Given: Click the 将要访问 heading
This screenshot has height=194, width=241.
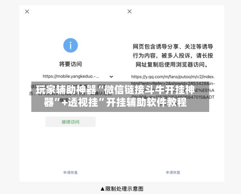Looking at the screenshot, I should coord(70,64).
